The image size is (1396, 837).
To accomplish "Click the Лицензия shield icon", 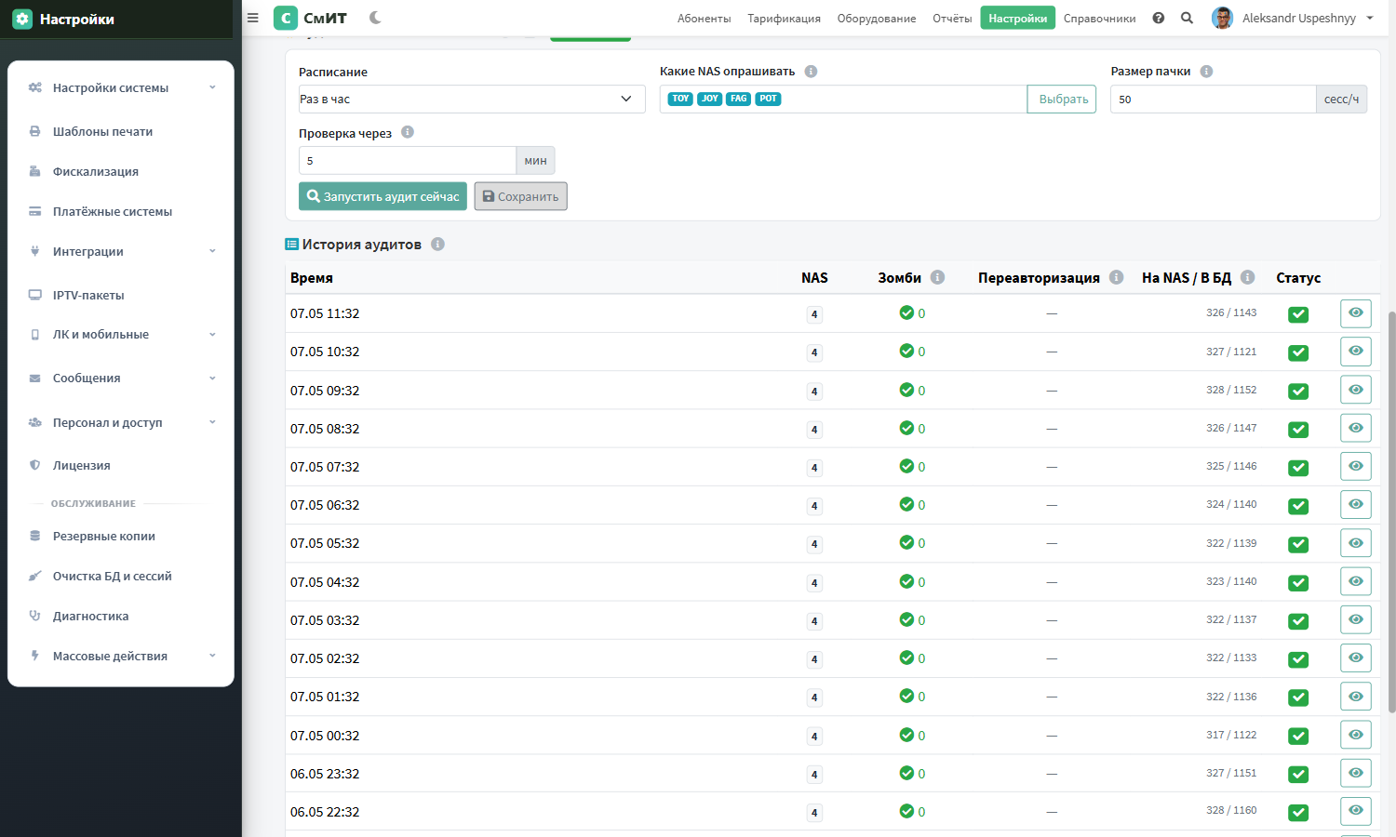I will click(x=34, y=465).
